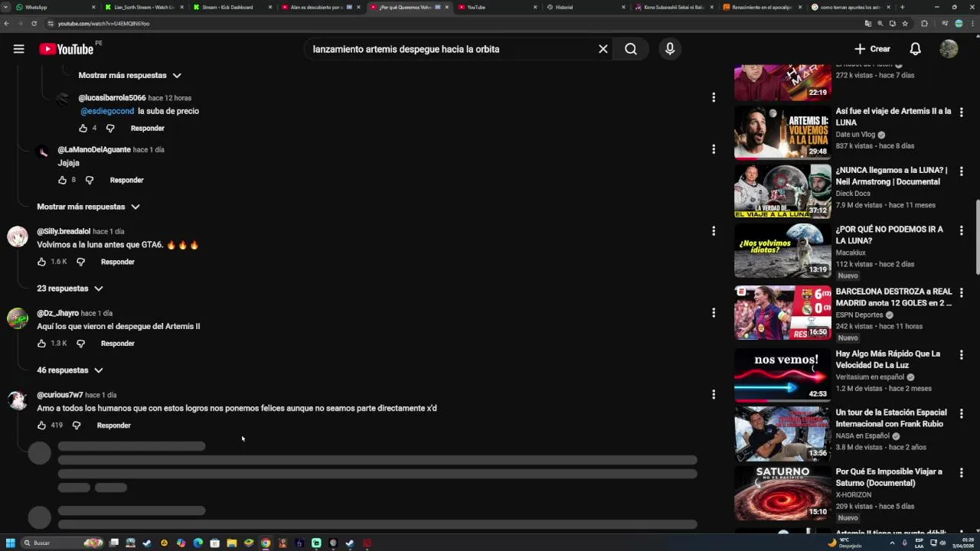Open options menu for @curious7w7 comment

[714, 395]
